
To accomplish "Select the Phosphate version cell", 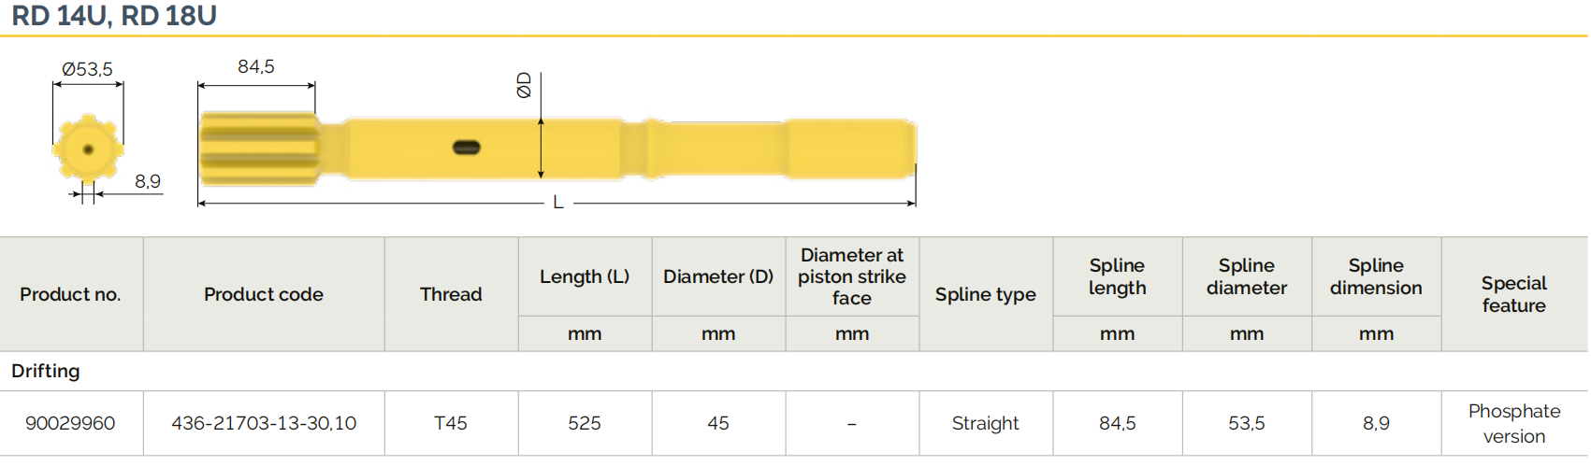I will click(x=1513, y=423).
